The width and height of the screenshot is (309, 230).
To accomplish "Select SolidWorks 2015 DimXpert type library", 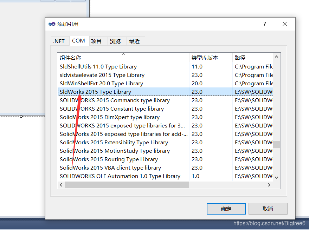I will (x=110, y=117).
